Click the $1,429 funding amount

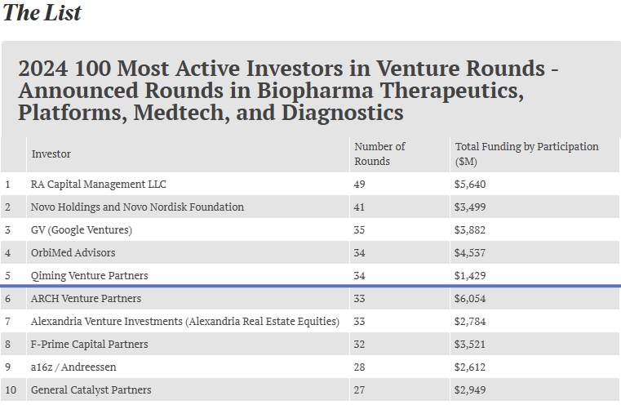470,275
